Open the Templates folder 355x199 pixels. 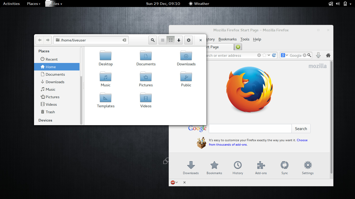(x=106, y=100)
